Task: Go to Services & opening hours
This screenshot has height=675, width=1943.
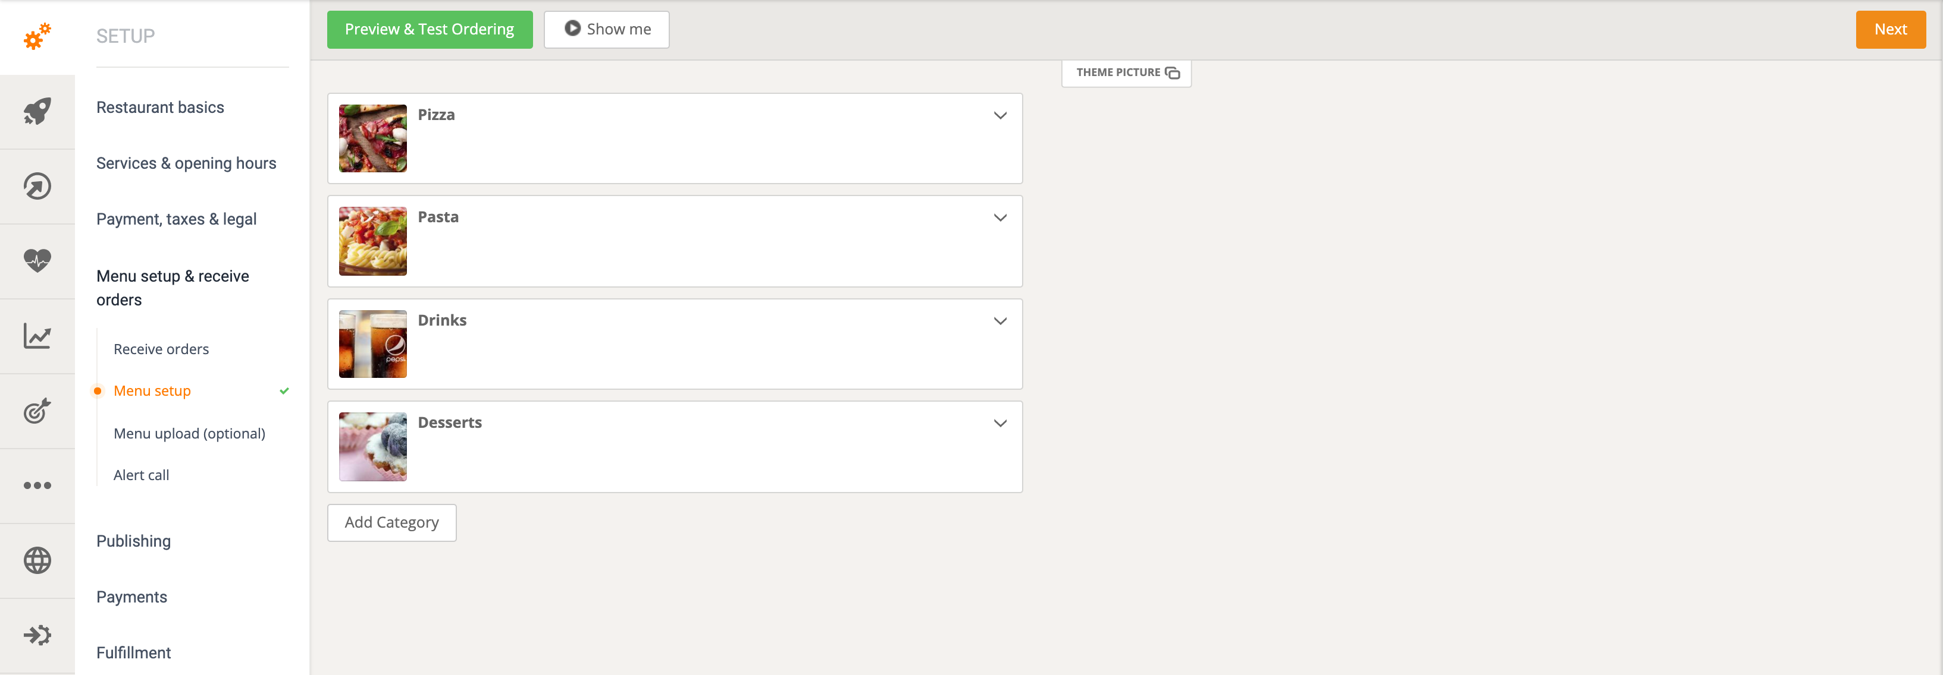Action: point(186,163)
